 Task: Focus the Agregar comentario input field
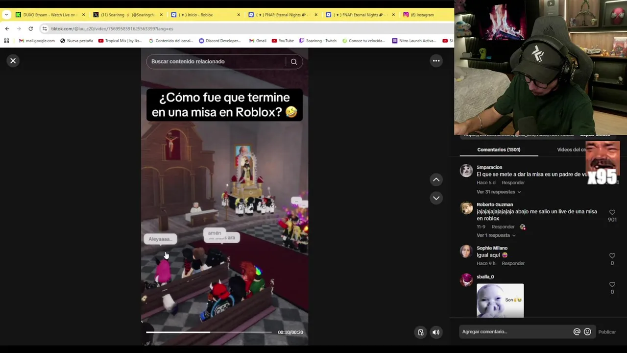click(x=515, y=332)
